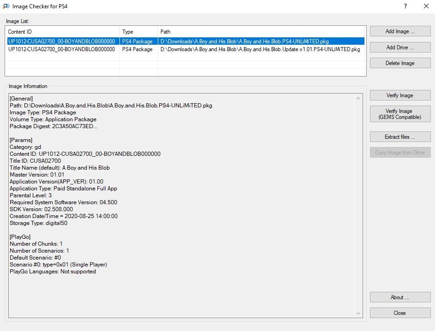Click the Application Type: Paid Standalone line

coord(63,189)
